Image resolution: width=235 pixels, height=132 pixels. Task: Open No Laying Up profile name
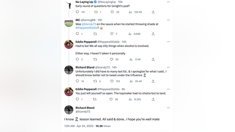click(x=84, y=2)
